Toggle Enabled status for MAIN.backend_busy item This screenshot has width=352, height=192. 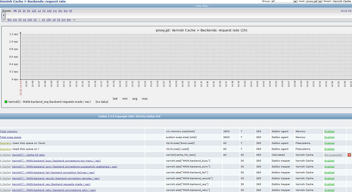click(329, 161)
